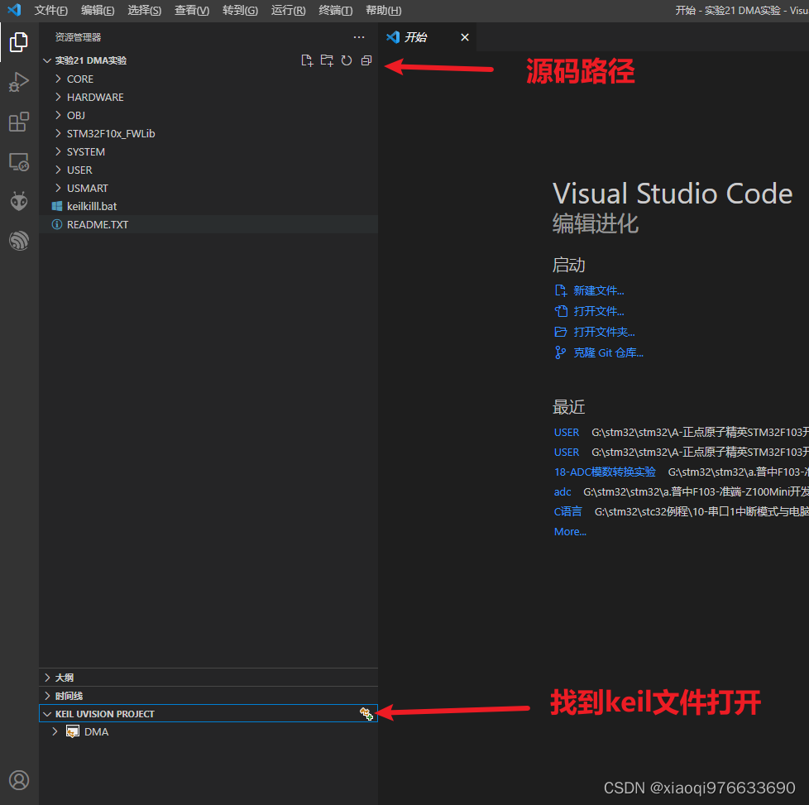Expand the 大纲 outline section
The width and height of the screenshot is (809, 805).
pyautogui.click(x=208, y=678)
